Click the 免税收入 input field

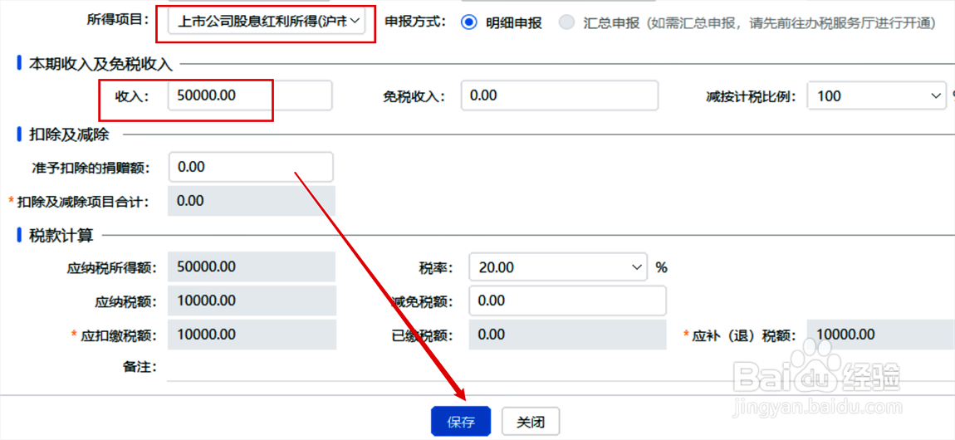[560, 95]
